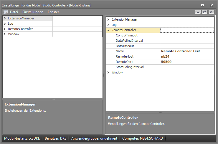Viewport: 218px width, 144px height.
Task: Edit the 'Remote Controller Test' name value
Action: (x=187, y=51)
